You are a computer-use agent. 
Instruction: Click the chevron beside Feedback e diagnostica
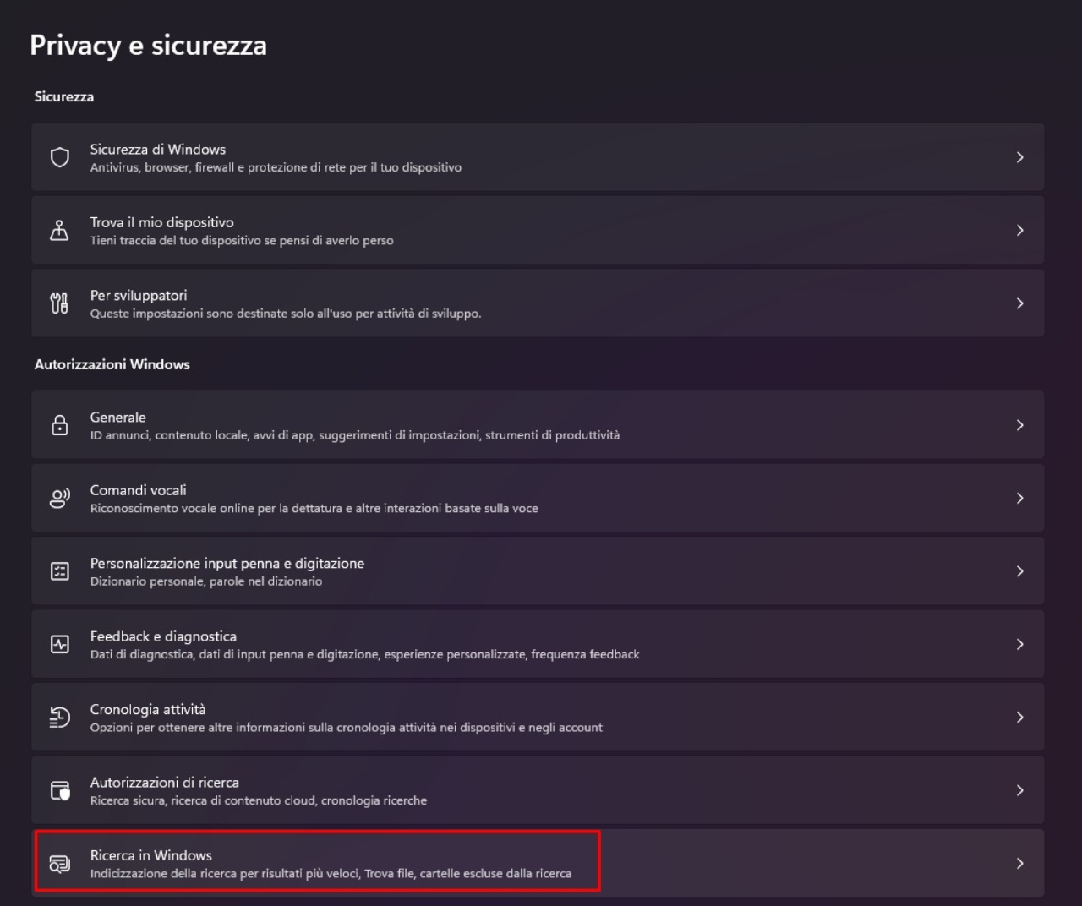1020,644
